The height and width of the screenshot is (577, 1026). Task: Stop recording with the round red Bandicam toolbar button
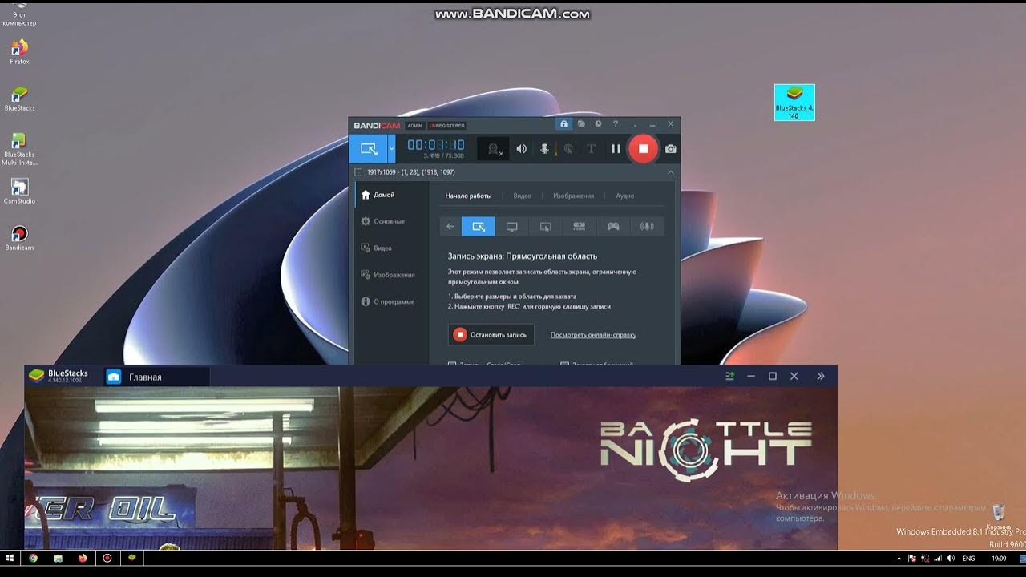(643, 148)
